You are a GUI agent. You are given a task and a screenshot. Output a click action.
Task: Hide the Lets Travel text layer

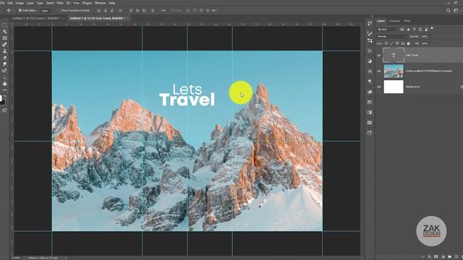click(x=379, y=55)
